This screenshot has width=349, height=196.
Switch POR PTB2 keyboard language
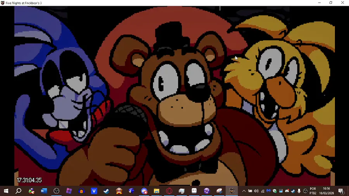tap(313, 191)
